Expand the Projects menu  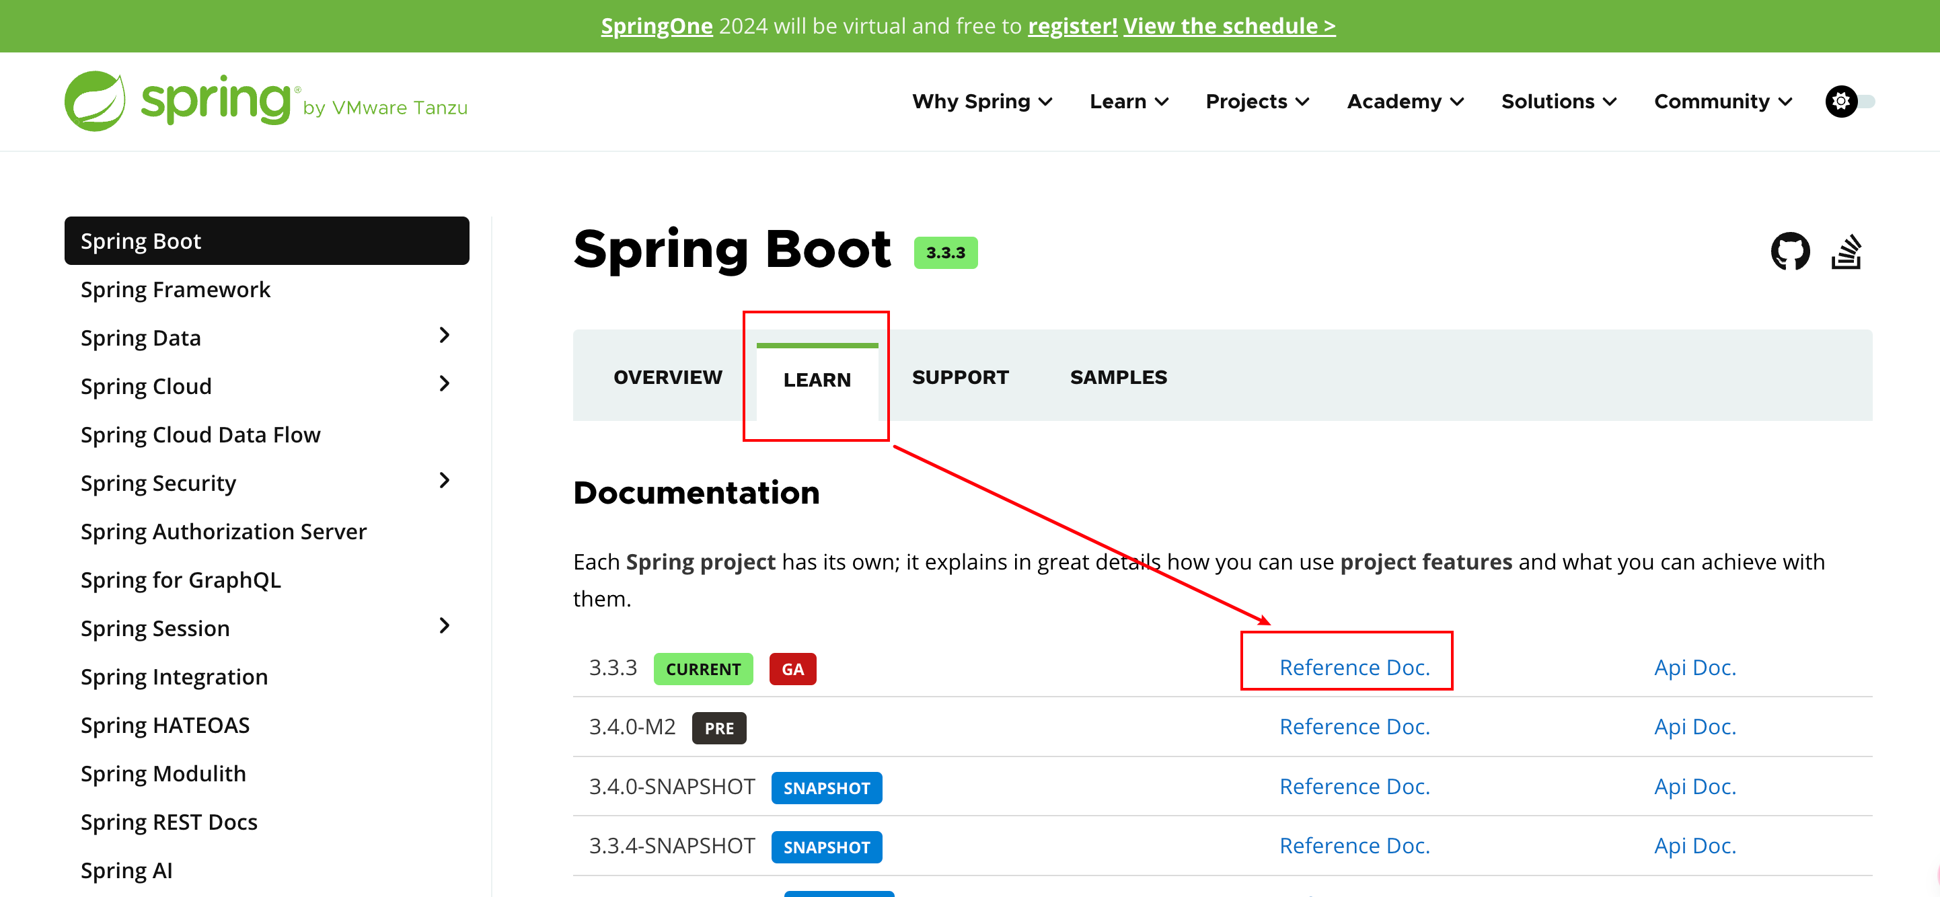coord(1258,102)
